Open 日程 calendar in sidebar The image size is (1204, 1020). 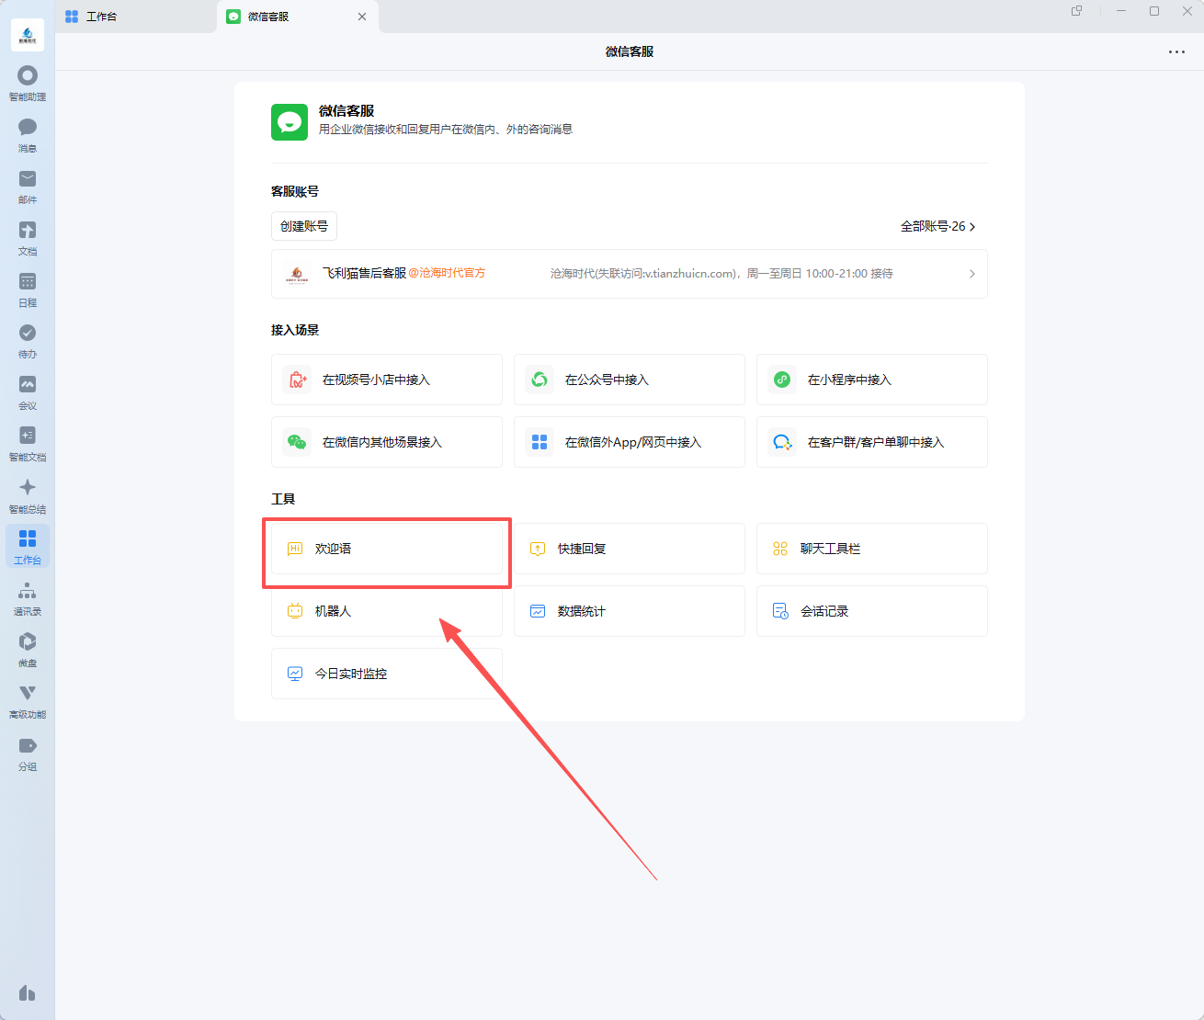pos(28,289)
